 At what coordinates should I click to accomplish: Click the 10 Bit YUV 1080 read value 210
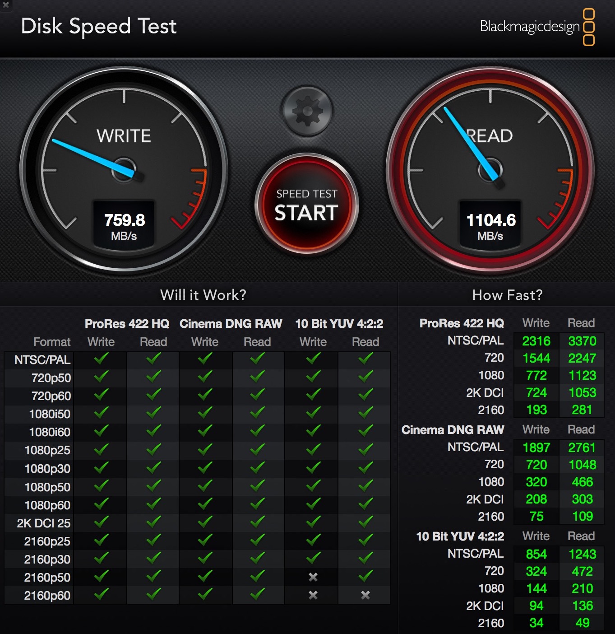582,588
